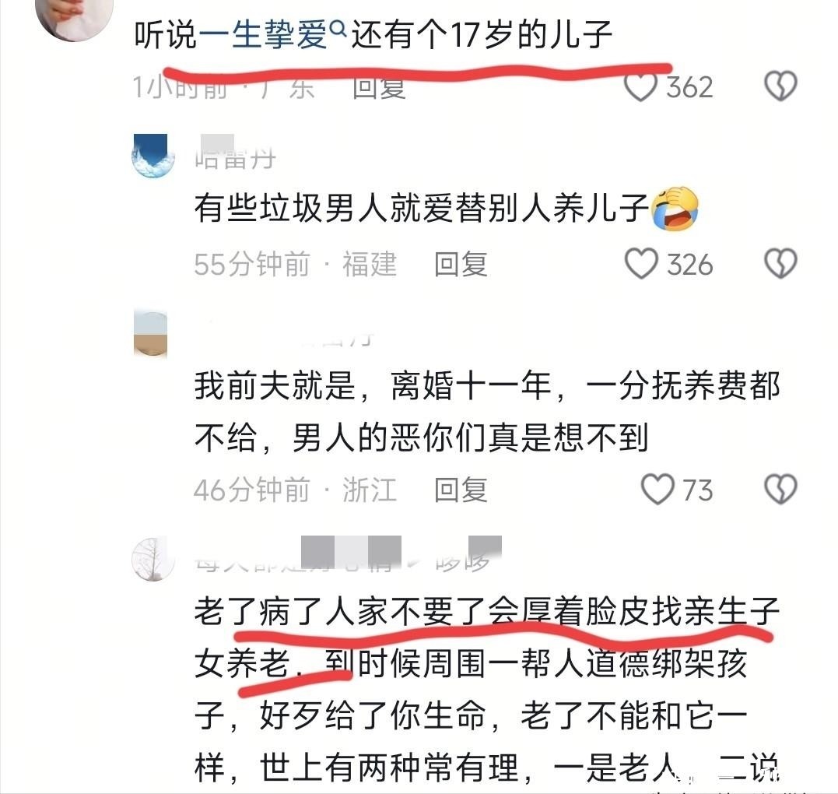Like the 浙江 reply with 73 likes
The width and height of the screenshot is (838, 794).
coord(657,489)
